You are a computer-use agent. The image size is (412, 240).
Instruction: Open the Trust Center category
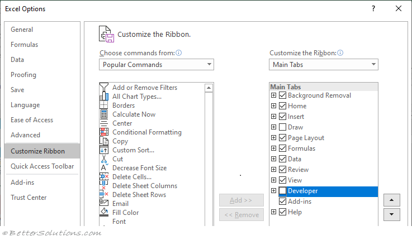[x=29, y=197]
